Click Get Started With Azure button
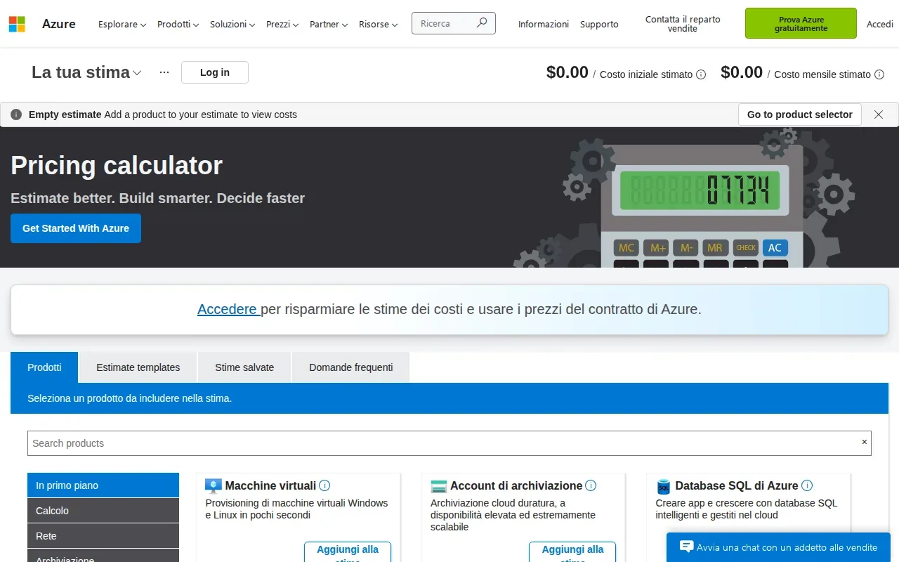899x562 pixels. point(76,228)
